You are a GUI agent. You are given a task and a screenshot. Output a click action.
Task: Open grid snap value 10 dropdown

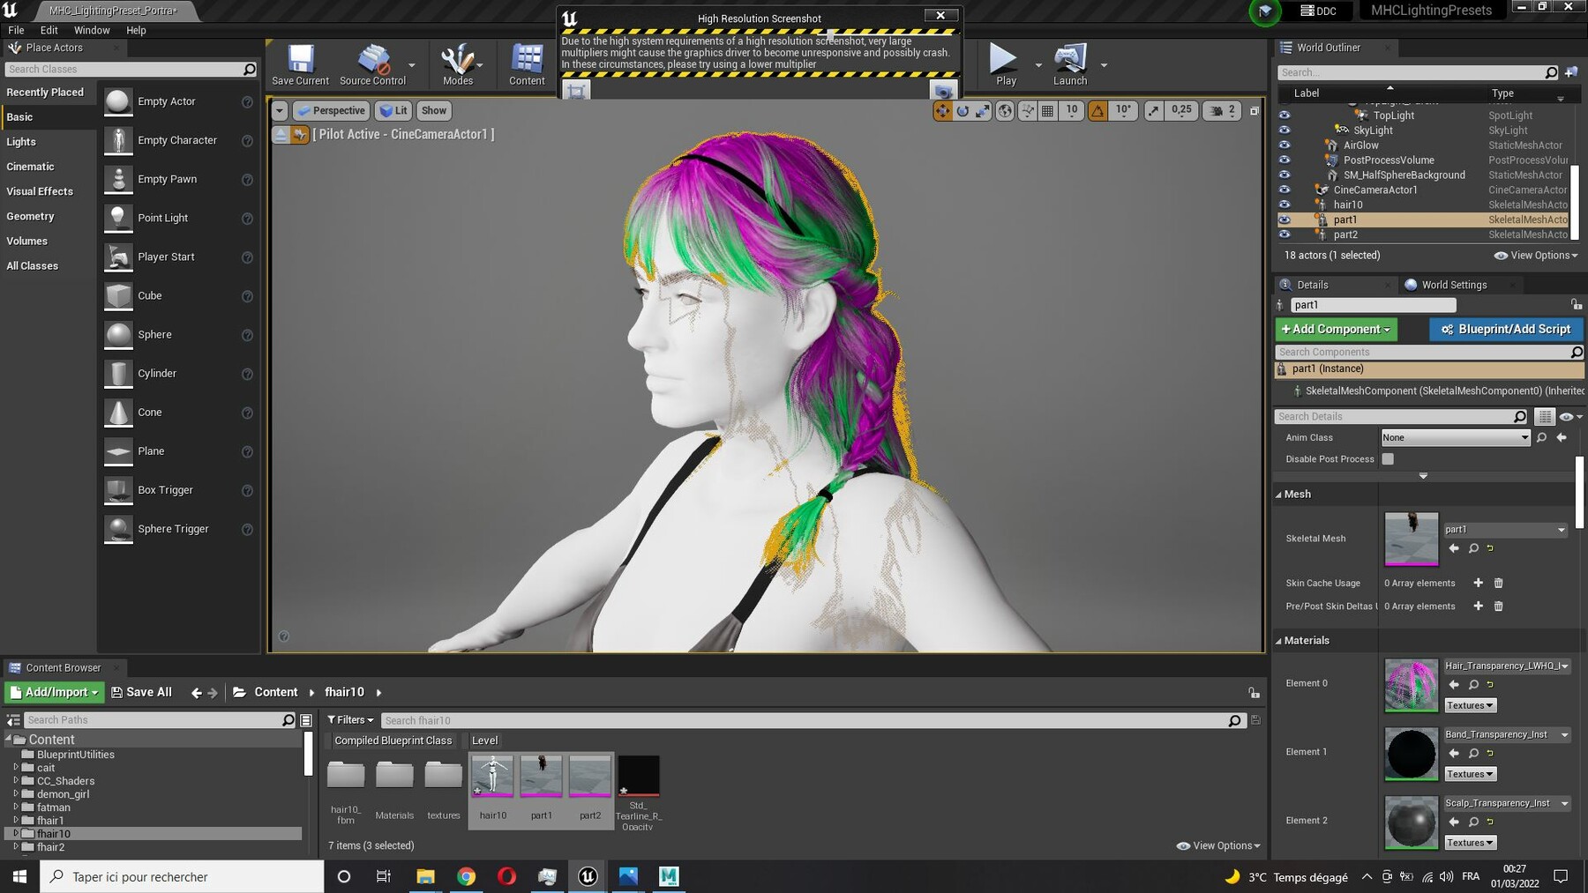click(x=1072, y=111)
